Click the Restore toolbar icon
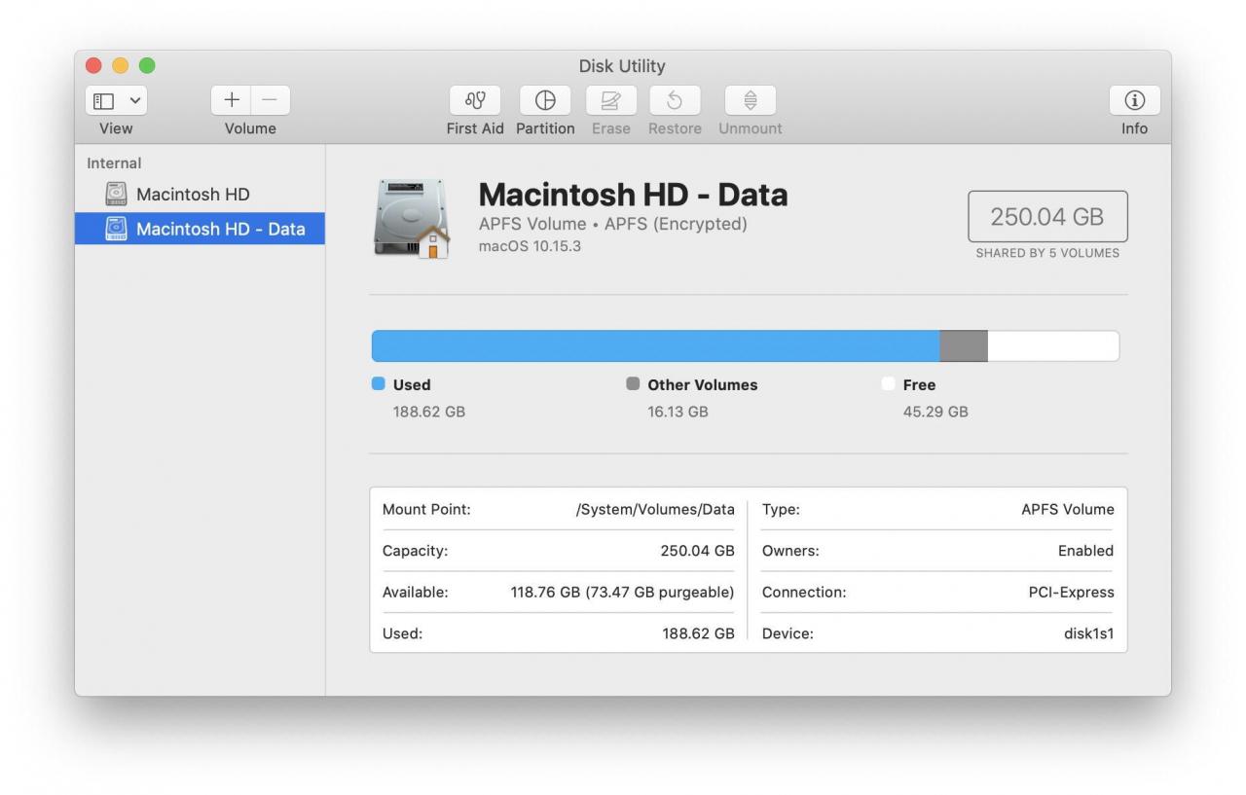 coord(675,100)
